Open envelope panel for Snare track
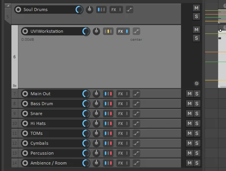Image resolution: width=226 pixels, height=171 pixels. click(x=136, y=113)
